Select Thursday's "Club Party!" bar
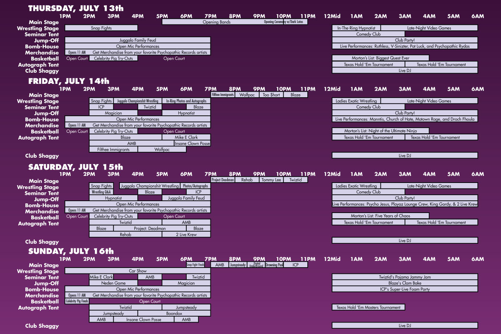The image size is (501, 334). pos(405,40)
